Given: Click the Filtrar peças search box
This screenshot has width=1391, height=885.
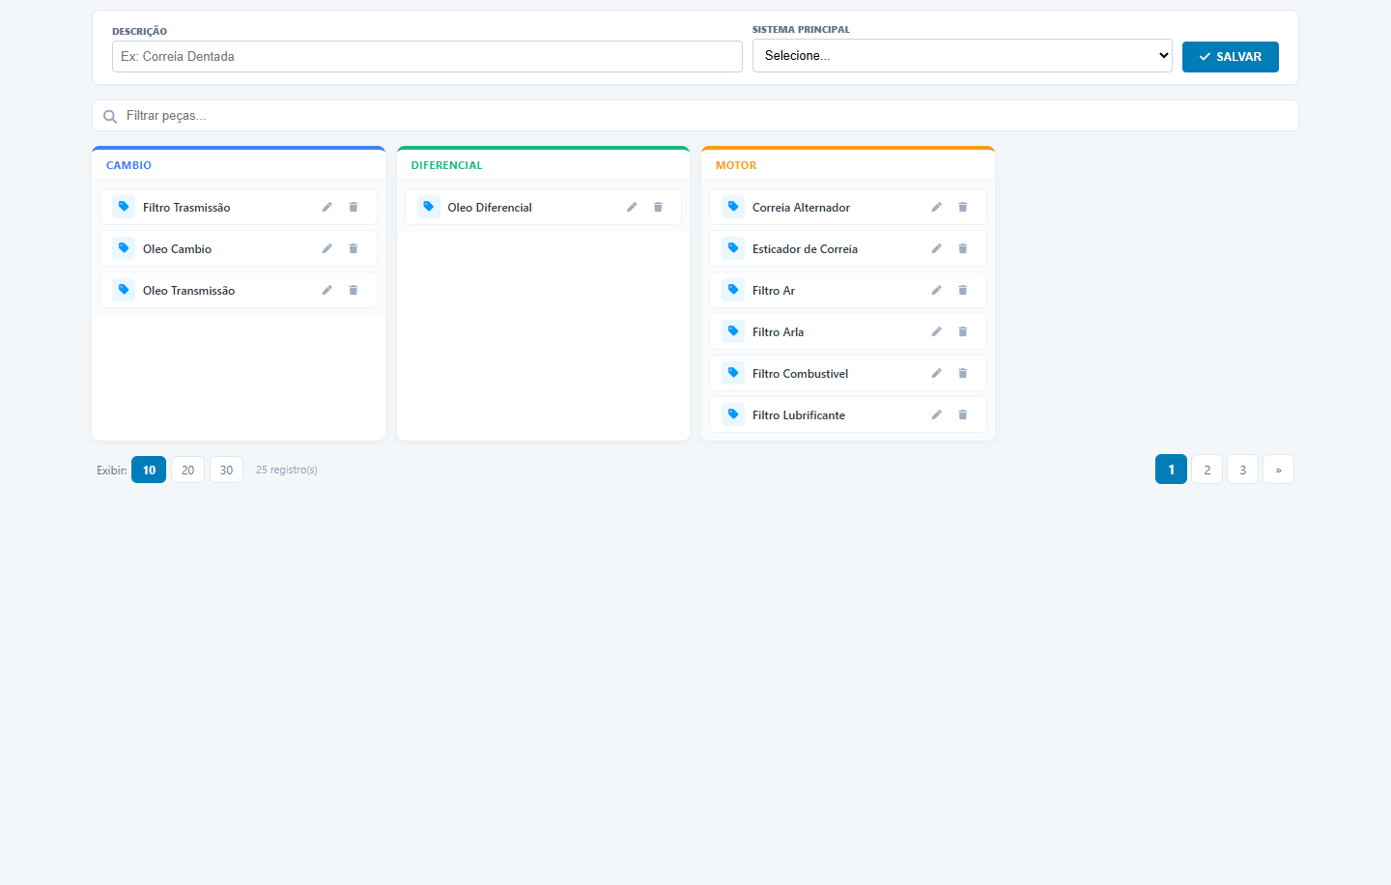Looking at the screenshot, I should tap(695, 115).
